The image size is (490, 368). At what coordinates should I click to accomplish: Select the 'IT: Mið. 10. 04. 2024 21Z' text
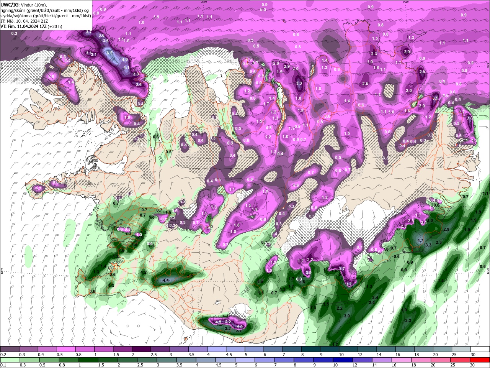(x=23, y=21)
